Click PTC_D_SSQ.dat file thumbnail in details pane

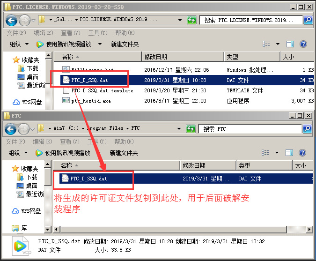(x=22, y=246)
